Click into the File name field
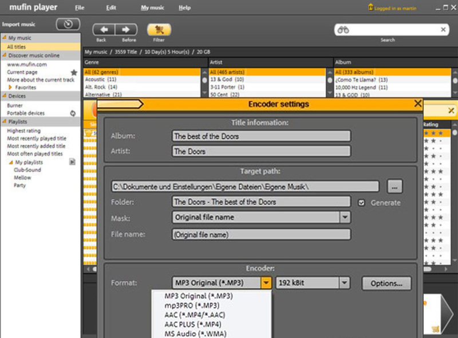Viewport: 458px width, 338px height. 261,234
